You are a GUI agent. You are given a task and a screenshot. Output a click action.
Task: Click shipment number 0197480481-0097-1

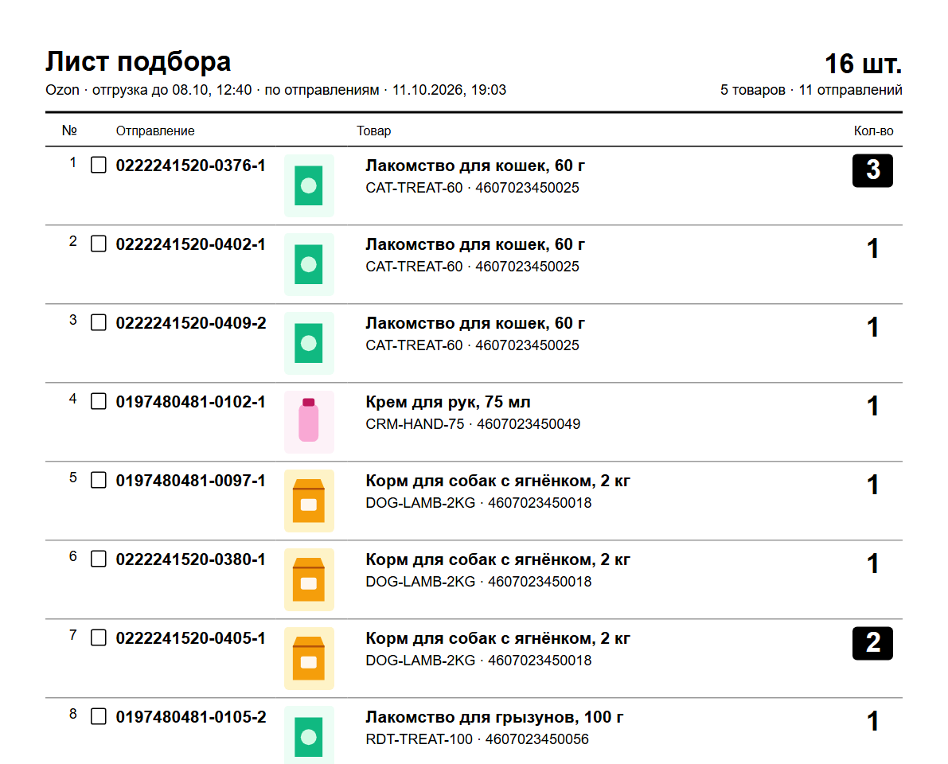[x=190, y=481]
